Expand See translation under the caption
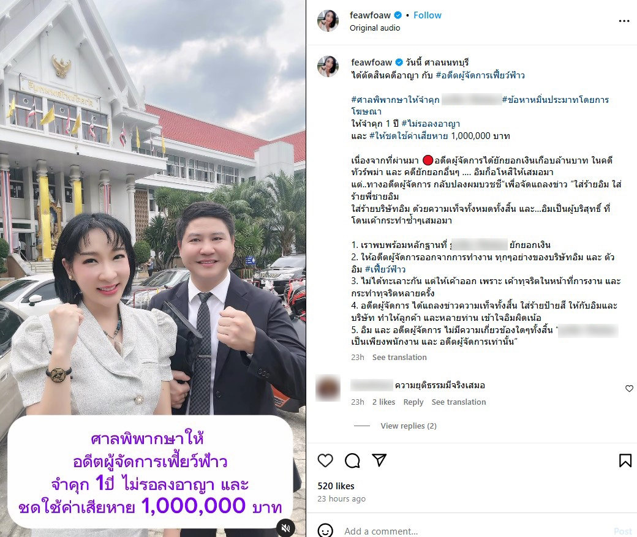The width and height of the screenshot is (637, 537). point(399,357)
